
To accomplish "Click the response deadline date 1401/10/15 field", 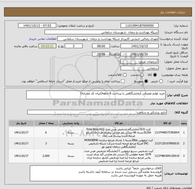I will point(139,46).
